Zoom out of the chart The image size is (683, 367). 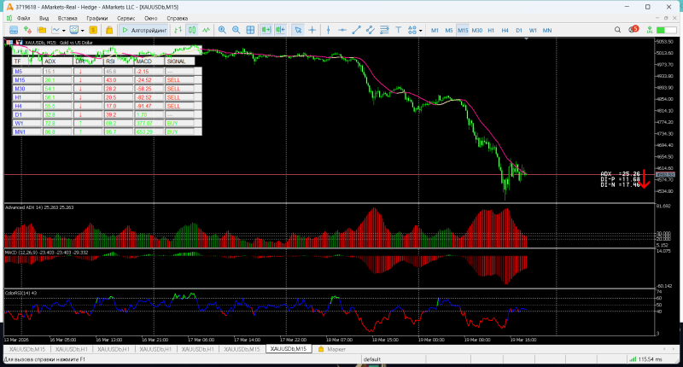(236, 30)
